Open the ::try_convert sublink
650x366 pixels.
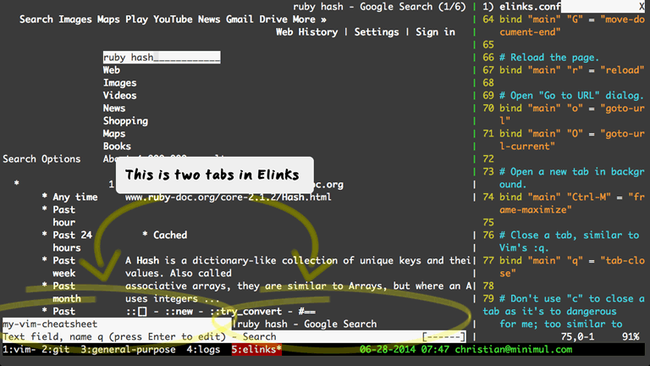pos(245,311)
